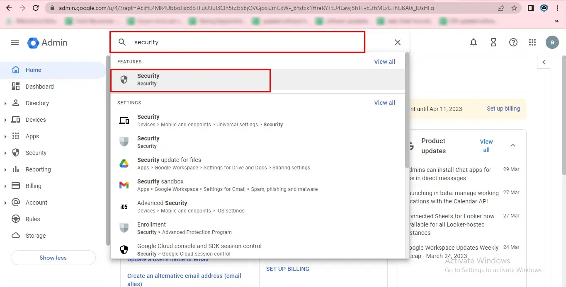Click the Gmail icon result
The width and height of the screenshot is (566, 287).
click(124, 185)
